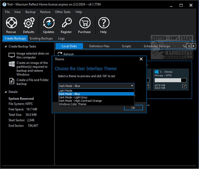Click the Refresh icon above the disks
This screenshot has height=169, width=199.
click(60, 54)
